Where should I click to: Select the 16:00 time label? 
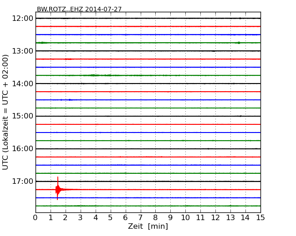point(22,149)
